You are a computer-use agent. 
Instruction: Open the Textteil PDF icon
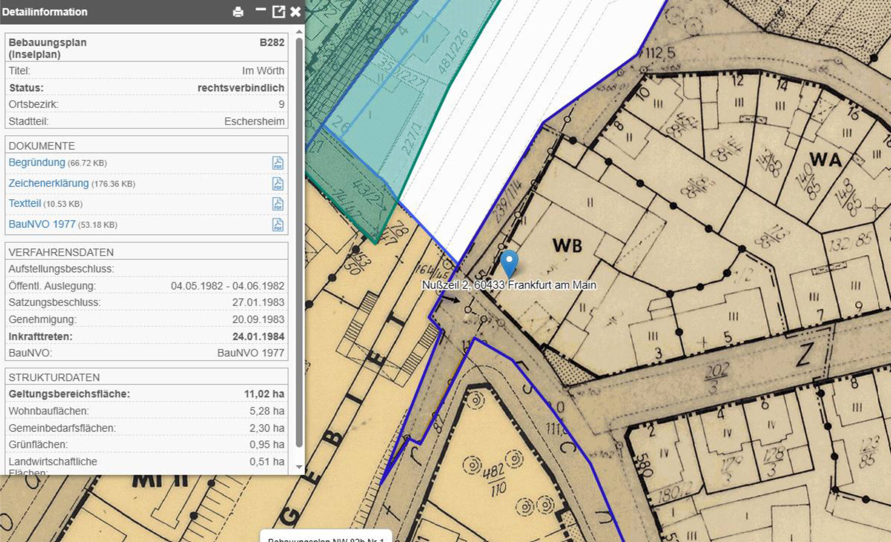(278, 204)
